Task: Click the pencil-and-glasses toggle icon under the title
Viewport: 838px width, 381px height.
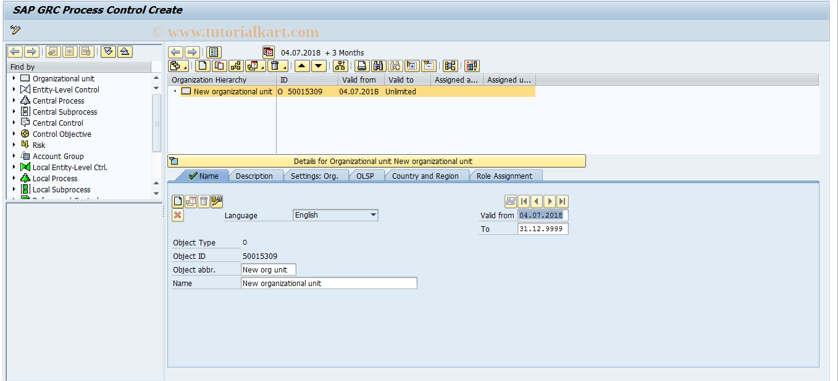Action: point(15,30)
